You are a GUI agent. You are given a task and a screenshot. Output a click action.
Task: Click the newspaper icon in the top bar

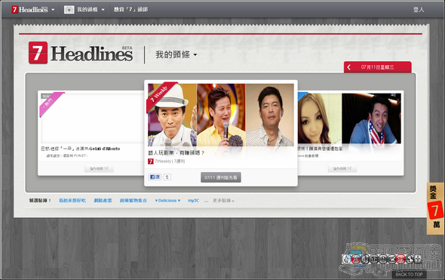tap(69, 10)
